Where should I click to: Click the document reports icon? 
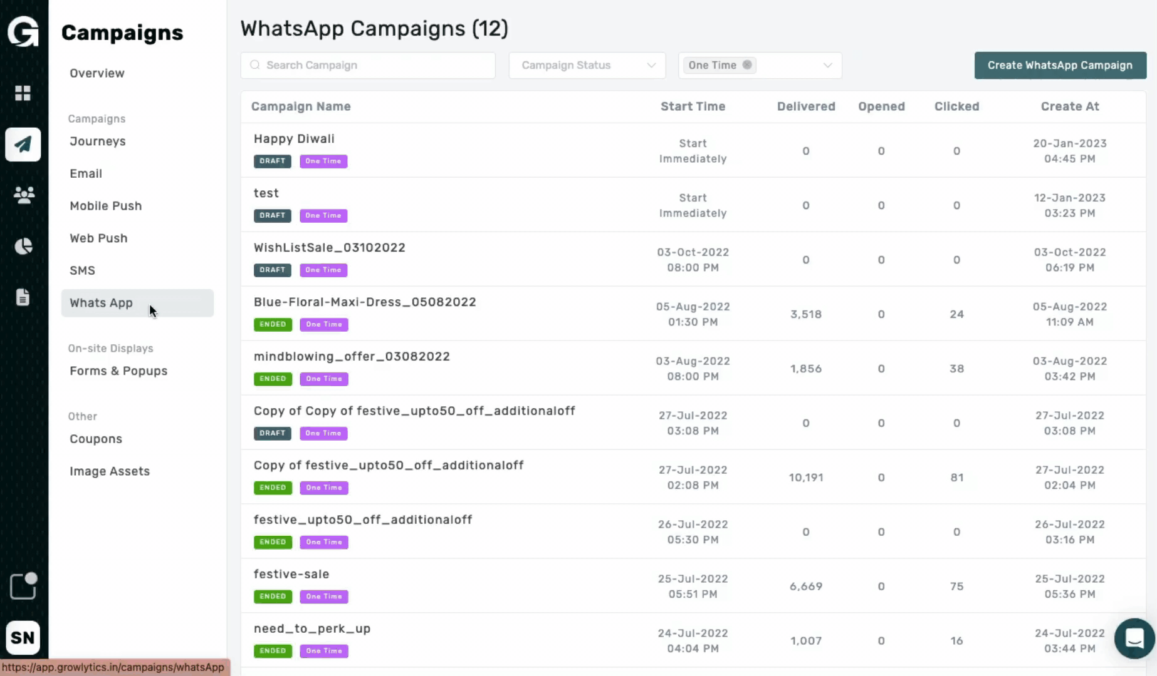point(23,297)
